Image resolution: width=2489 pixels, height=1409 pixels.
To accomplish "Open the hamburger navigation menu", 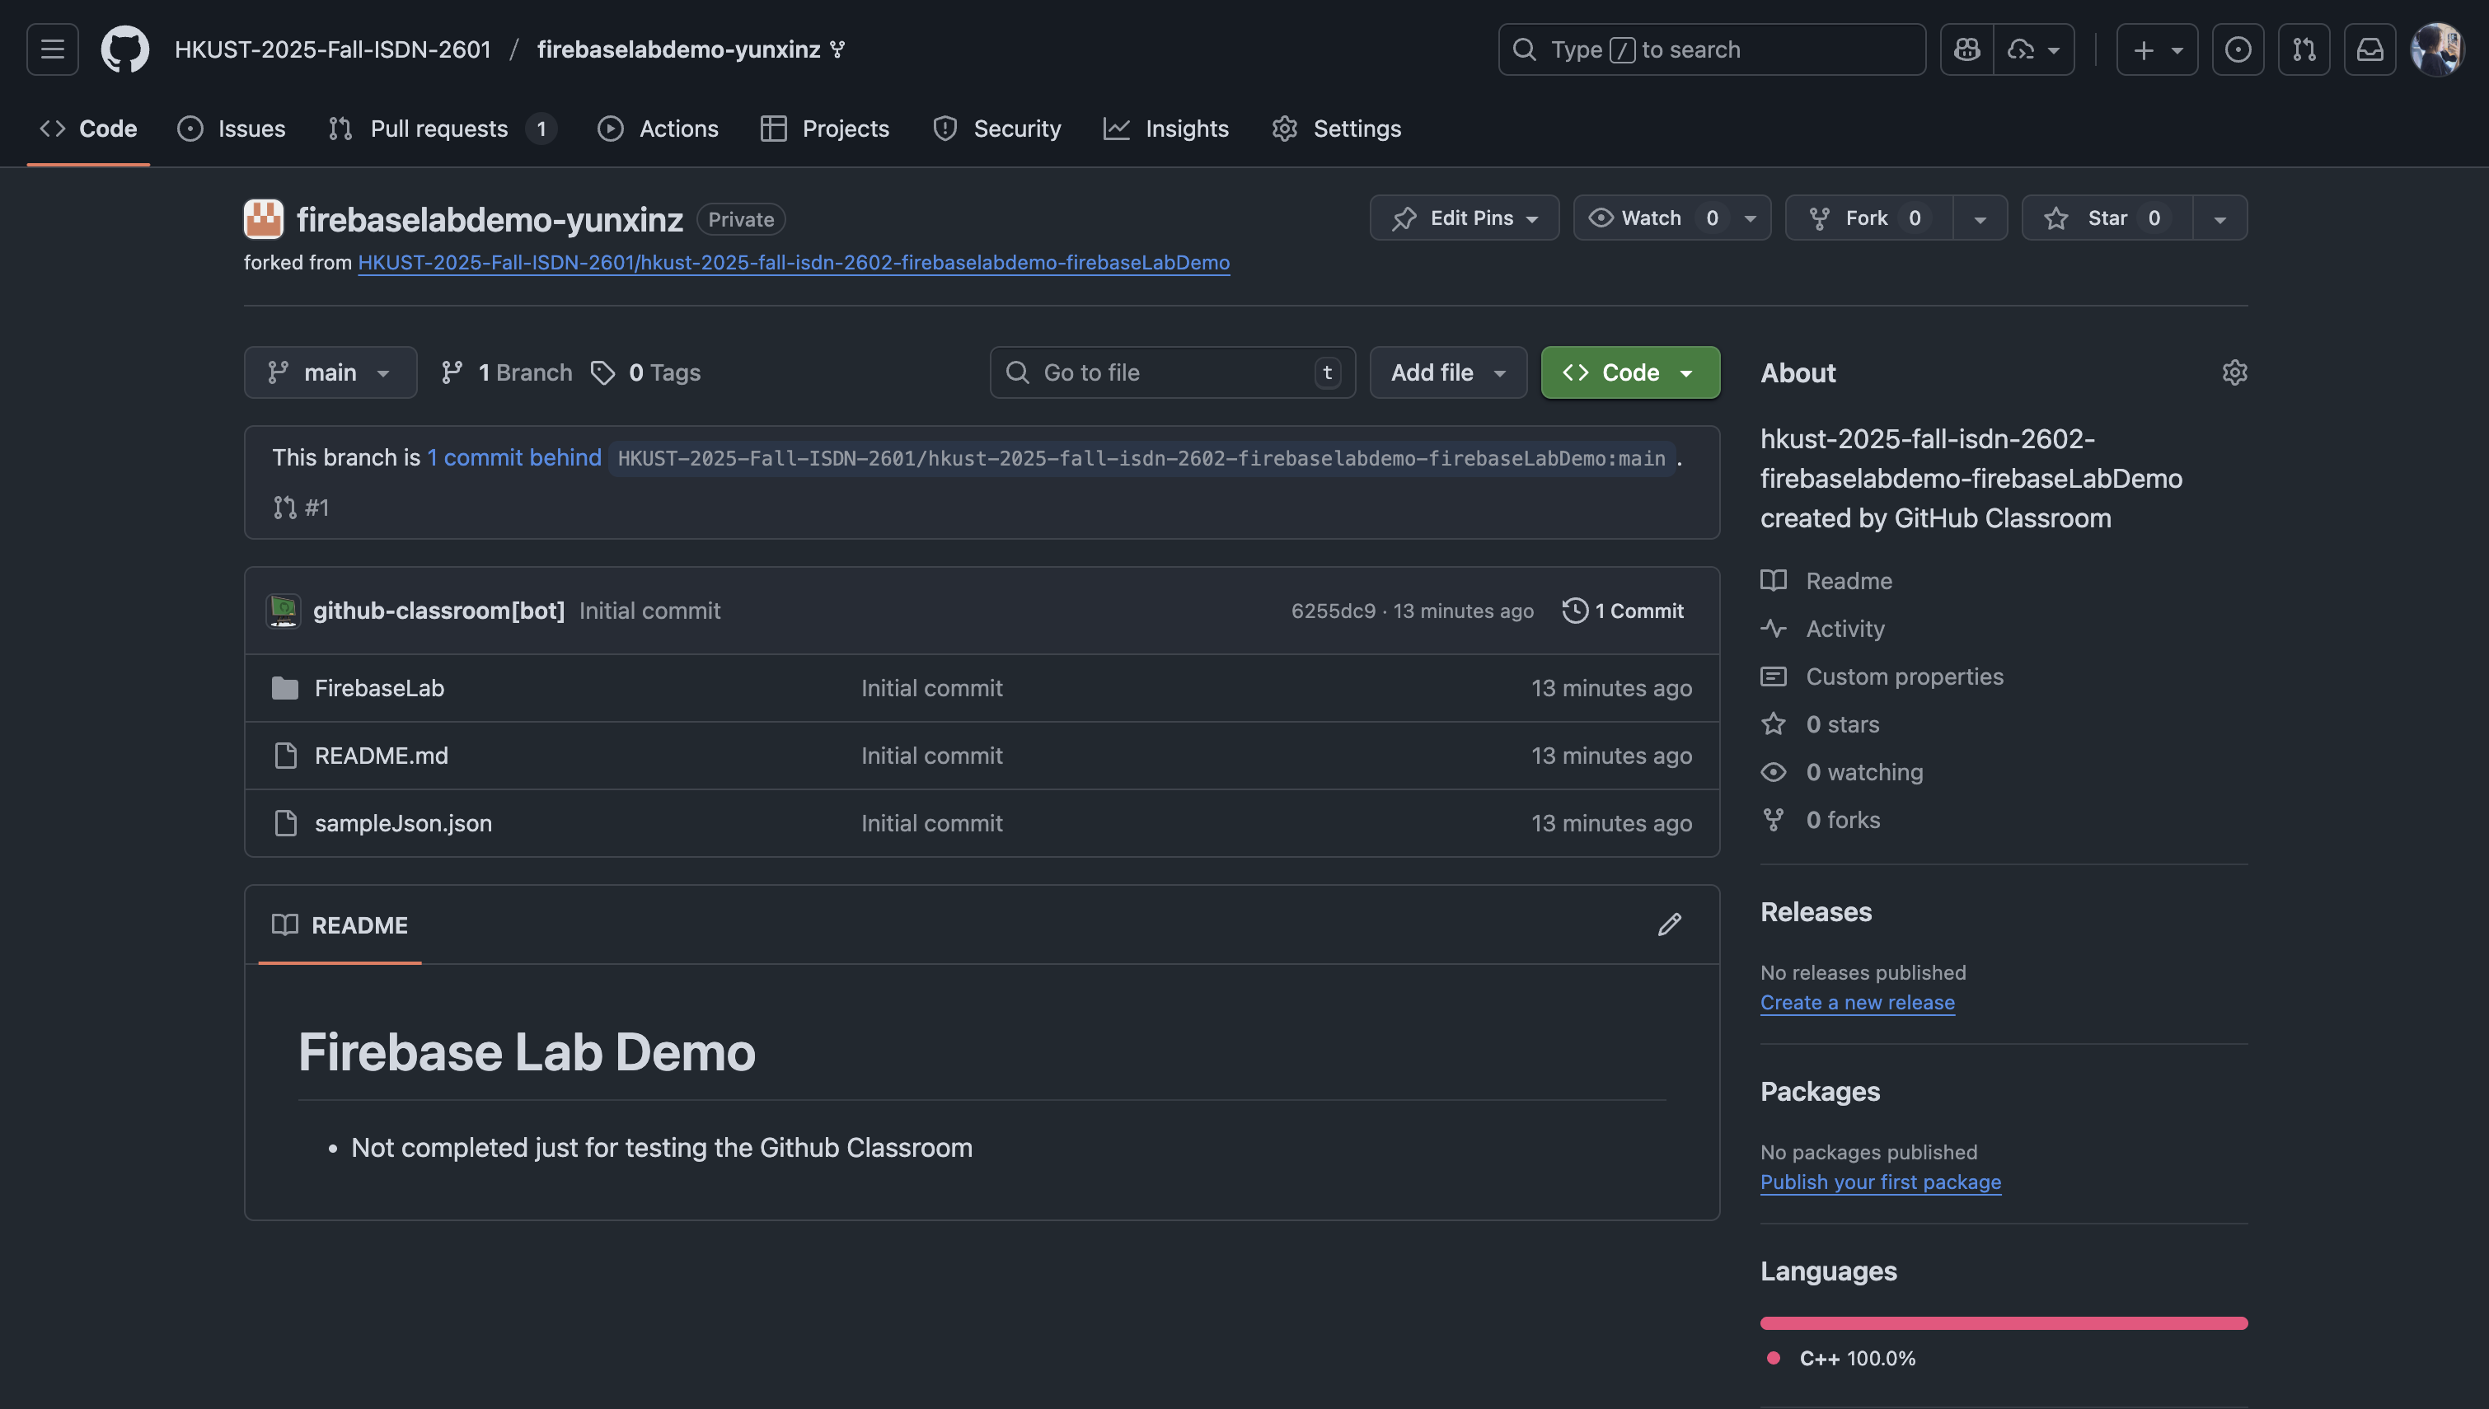I will coord(52,49).
